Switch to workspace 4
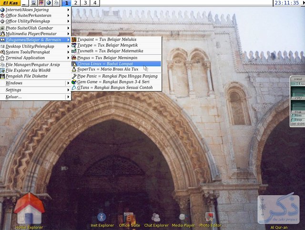 pyautogui.click(x=95, y=3)
